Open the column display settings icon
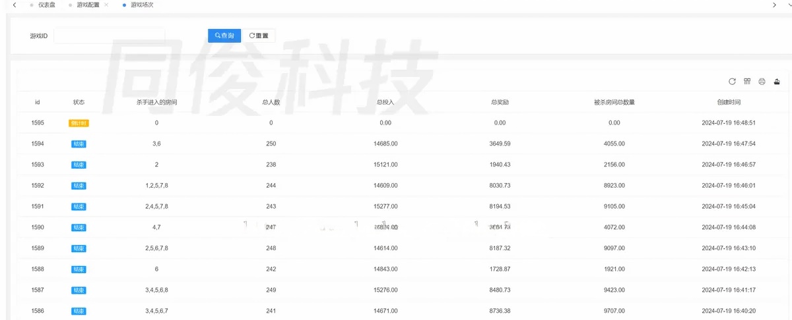This screenshot has width=792, height=320. click(x=747, y=82)
